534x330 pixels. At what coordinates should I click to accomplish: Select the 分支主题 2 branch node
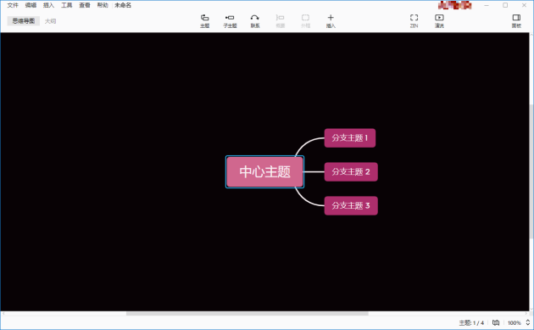point(351,172)
